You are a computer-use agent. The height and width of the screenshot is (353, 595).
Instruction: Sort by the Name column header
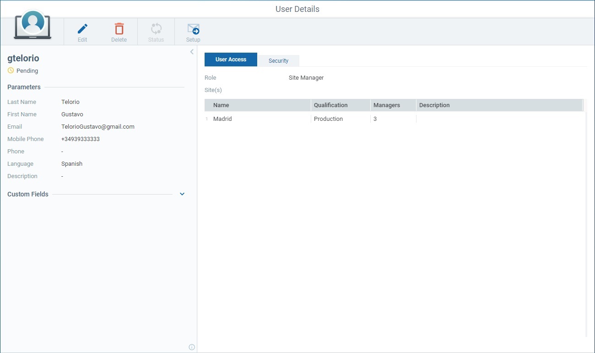point(221,105)
